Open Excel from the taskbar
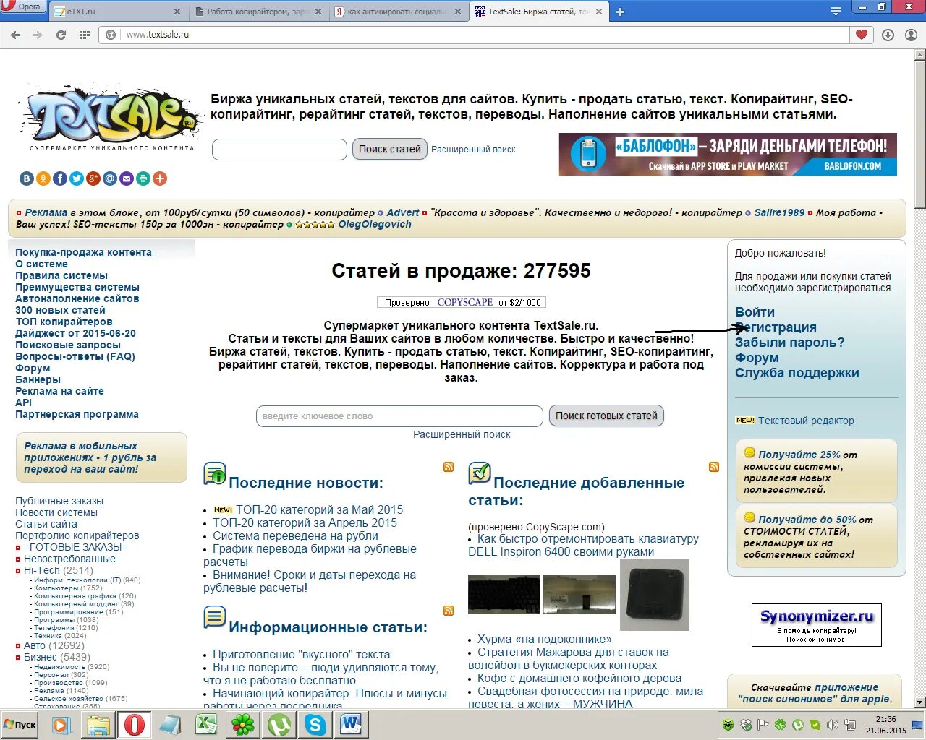 pos(207,724)
